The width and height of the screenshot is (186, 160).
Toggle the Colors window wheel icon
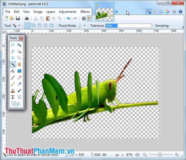[167, 12]
